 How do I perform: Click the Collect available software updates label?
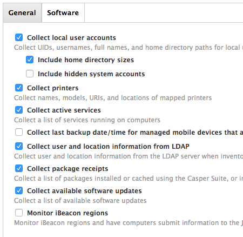84,191
